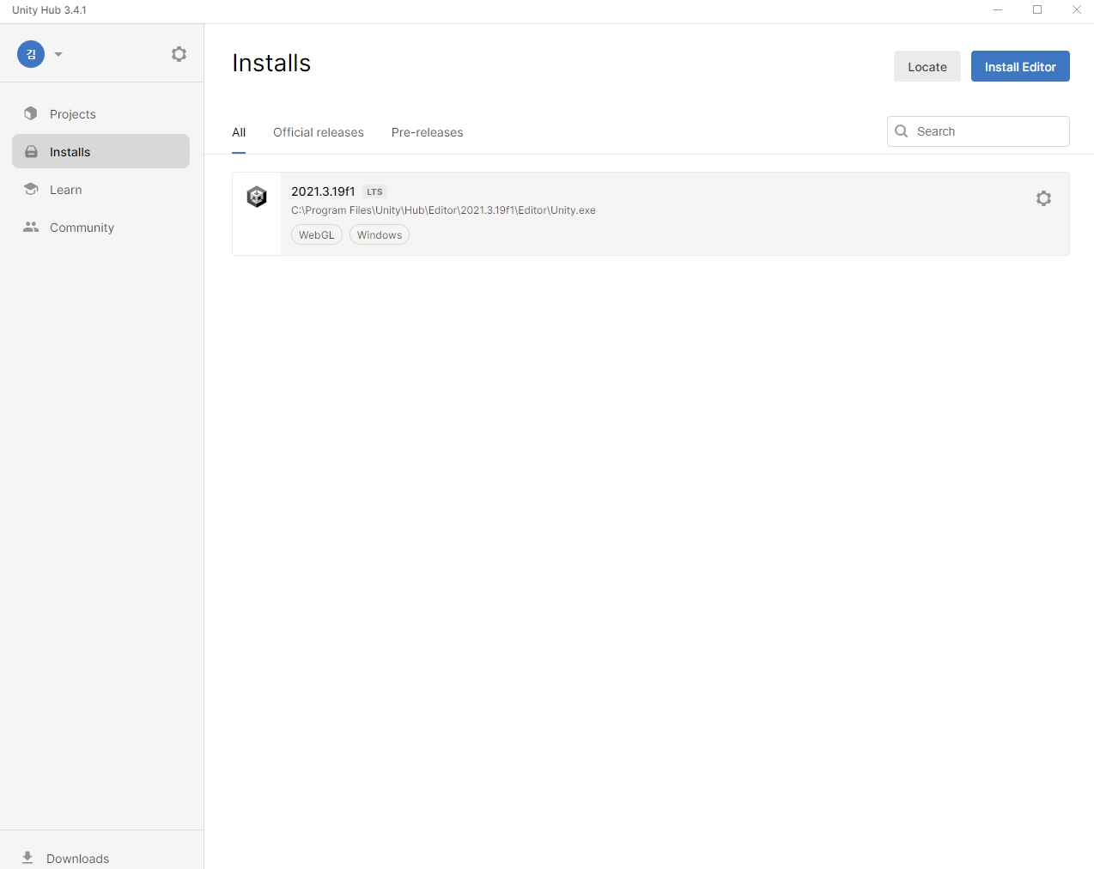Click the Windows module tag
Image resolution: width=1094 pixels, height=869 pixels.
coord(380,234)
